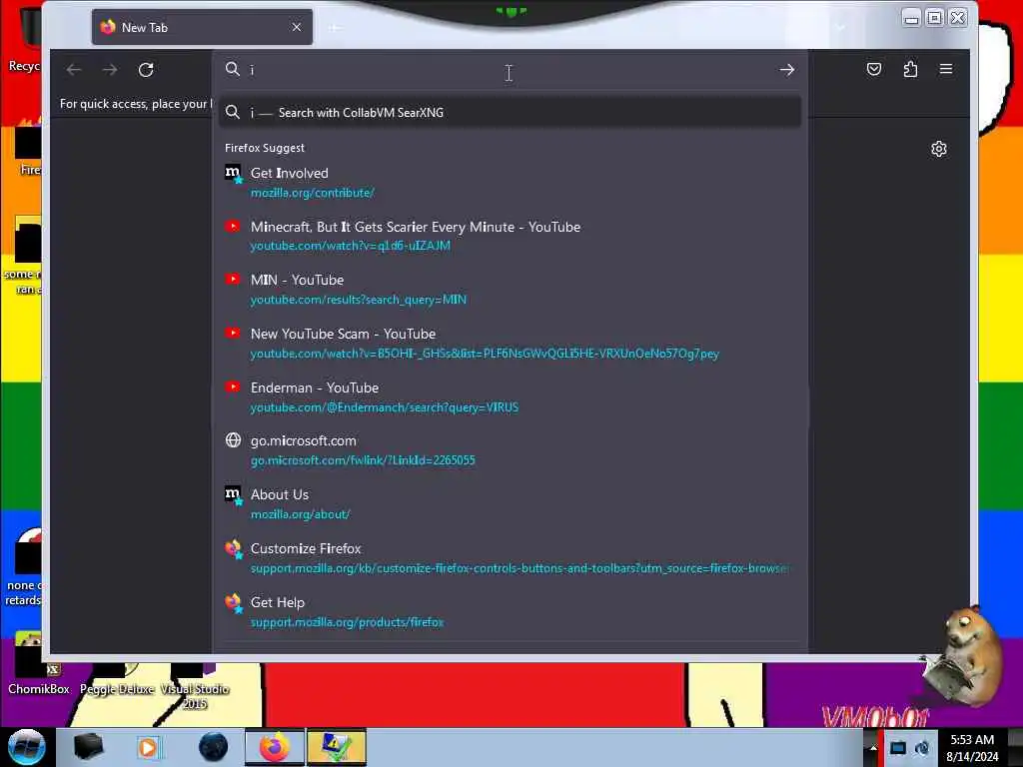This screenshot has width=1023, height=767.
Task: Click the go.microsoft.com/fwlink URL text
Action: (363, 460)
